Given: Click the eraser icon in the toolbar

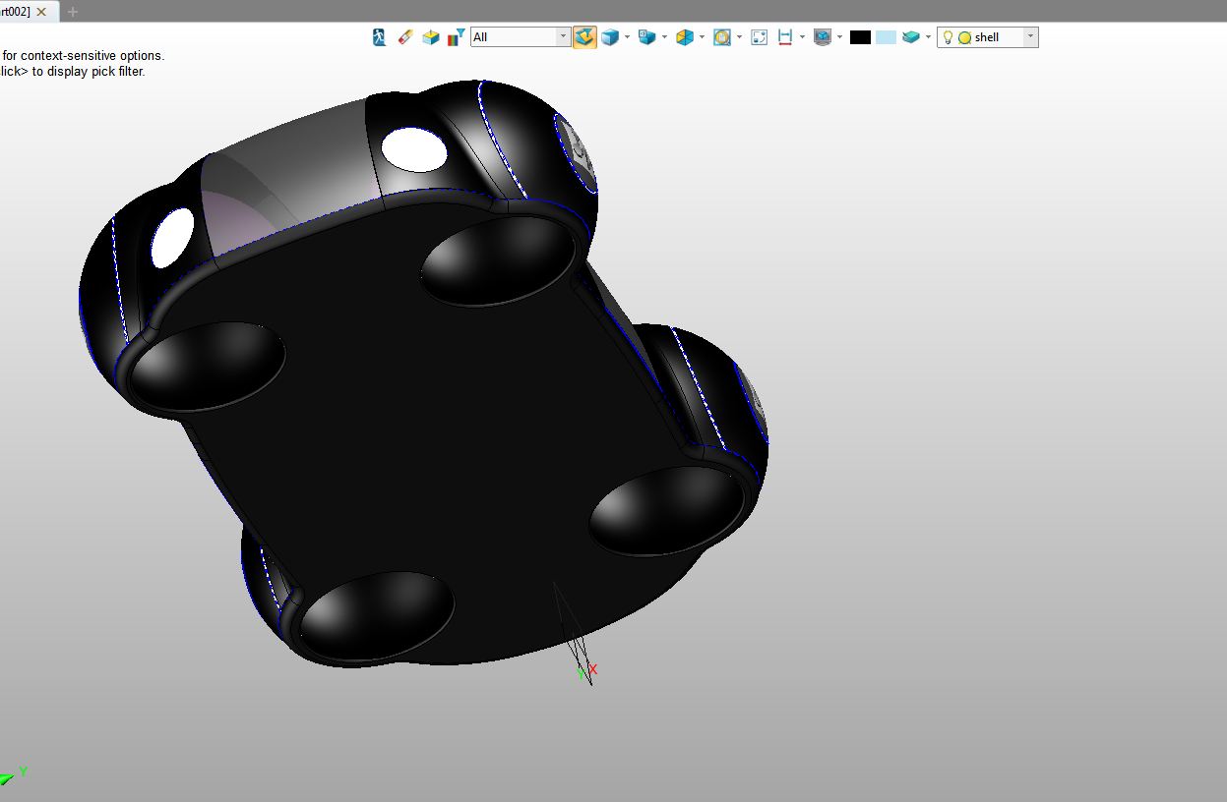Looking at the screenshot, I should click(405, 37).
